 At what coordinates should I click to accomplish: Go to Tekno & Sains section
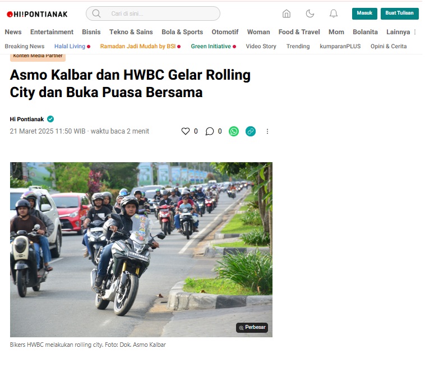click(131, 32)
